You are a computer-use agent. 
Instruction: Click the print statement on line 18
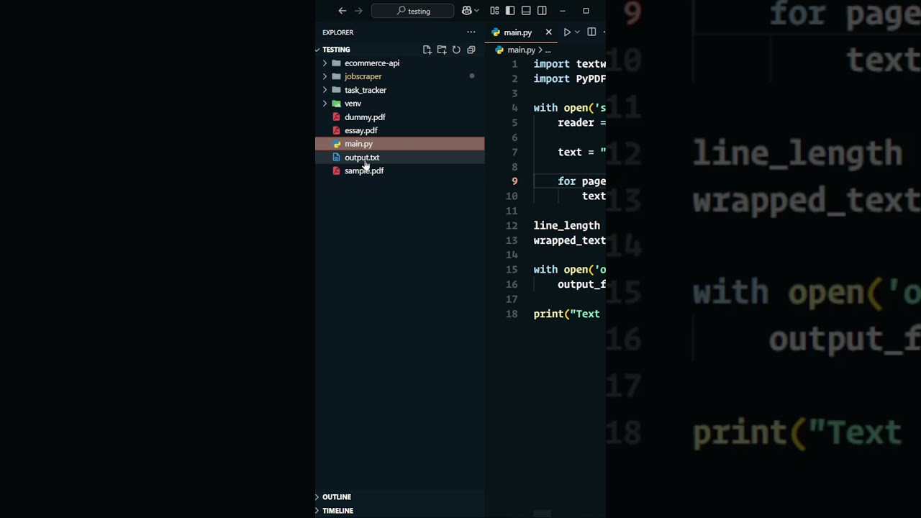[x=566, y=314]
